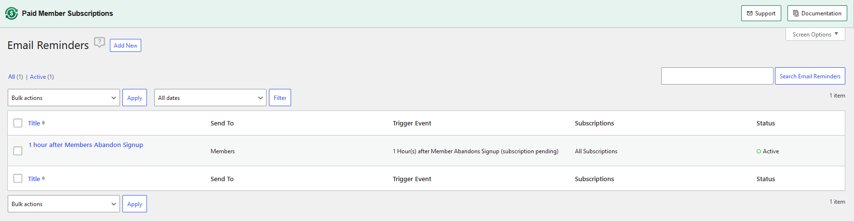The height and width of the screenshot is (221, 854).
Task: Tick the select-all checkbox in table footer
Action: pos(18,178)
